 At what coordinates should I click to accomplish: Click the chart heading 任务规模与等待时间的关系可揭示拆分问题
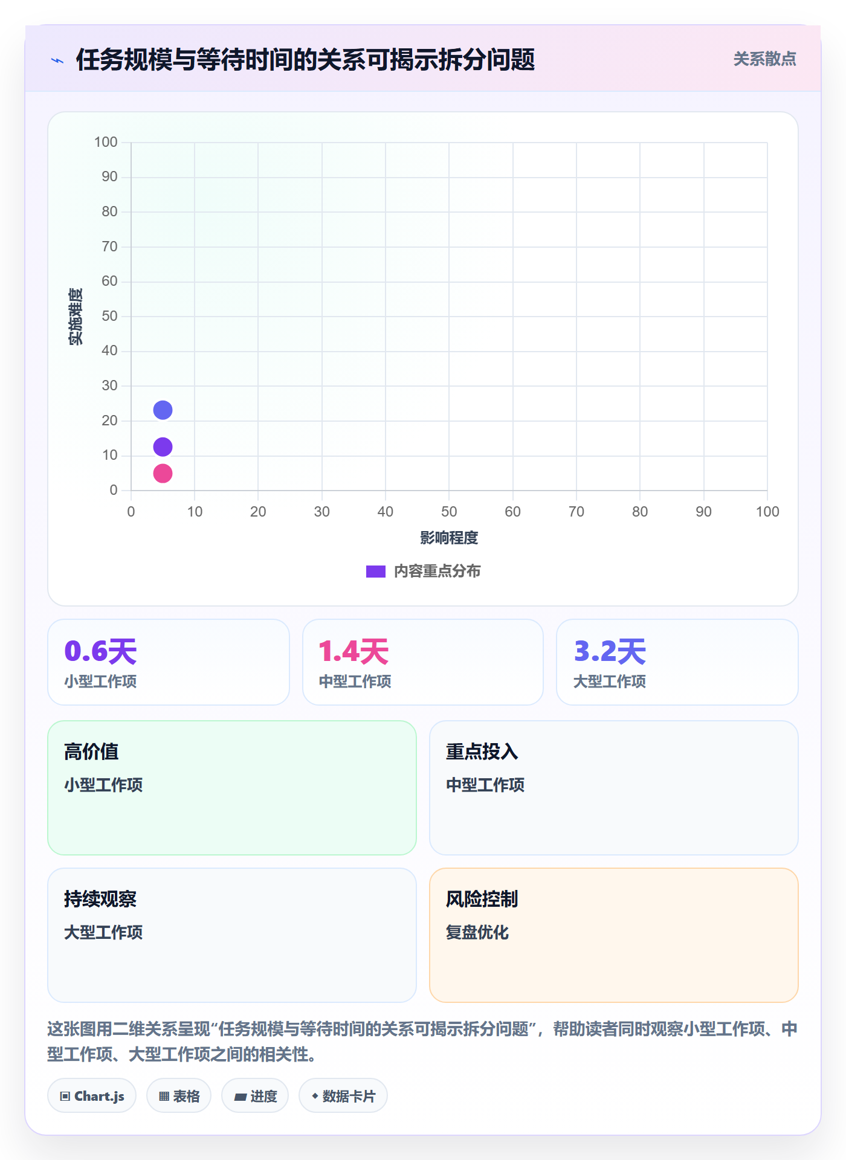click(305, 60)
